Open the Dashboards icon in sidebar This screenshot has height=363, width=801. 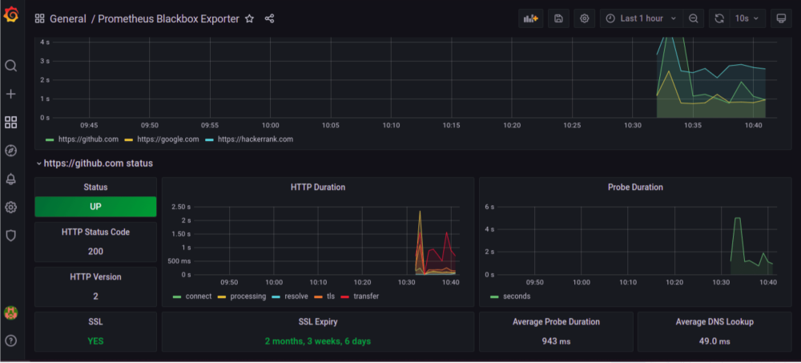(10, 122)
